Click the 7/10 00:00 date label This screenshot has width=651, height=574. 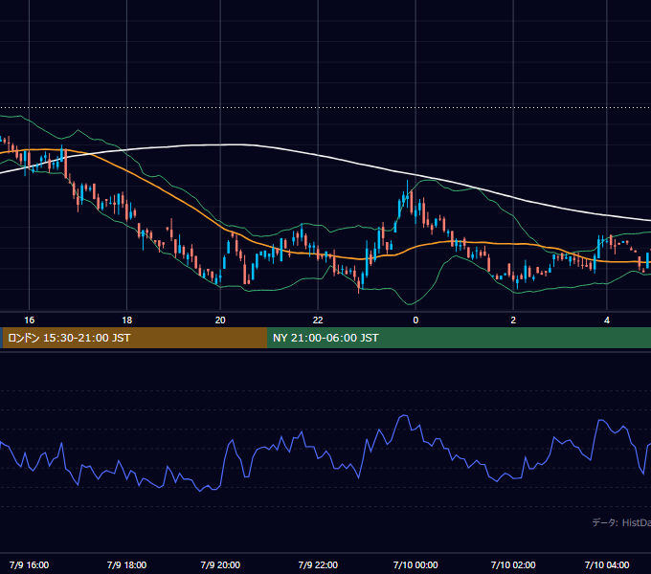(x=415, y=564)
